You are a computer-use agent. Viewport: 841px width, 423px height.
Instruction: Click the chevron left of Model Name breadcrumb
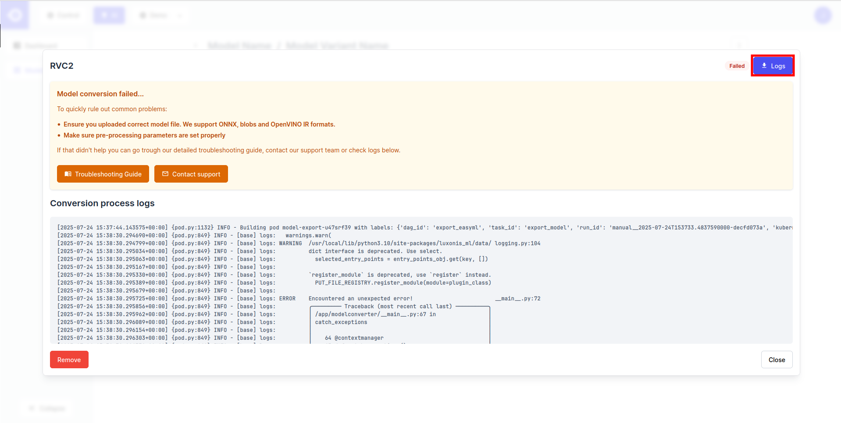pyautogui.click(x=196, y=46)
